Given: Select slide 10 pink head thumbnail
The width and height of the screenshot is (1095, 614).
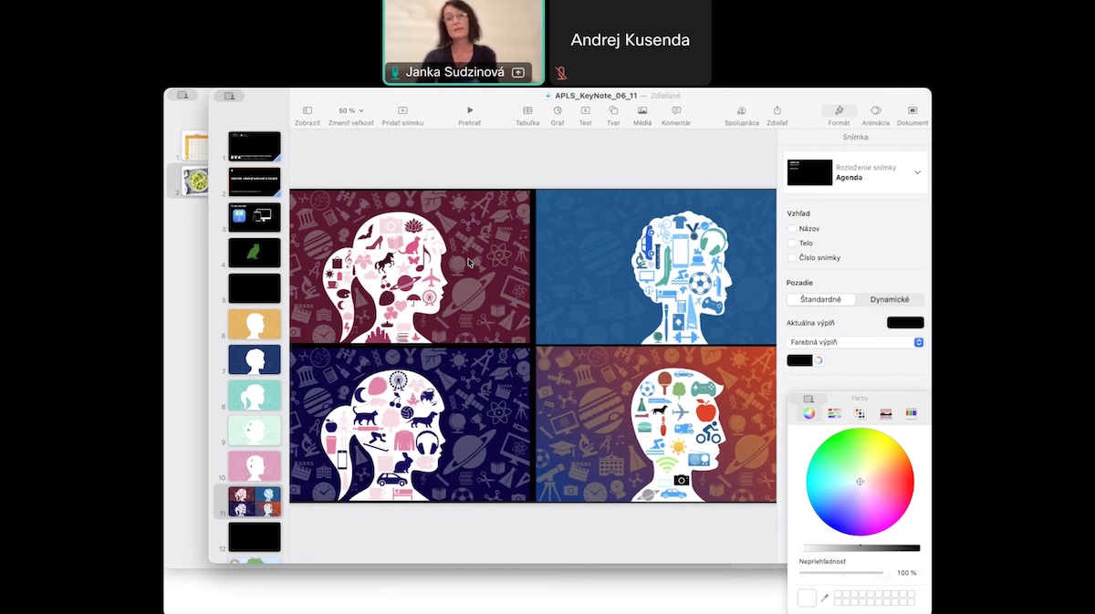Looking at the screenshot, I should coord(255,466).
